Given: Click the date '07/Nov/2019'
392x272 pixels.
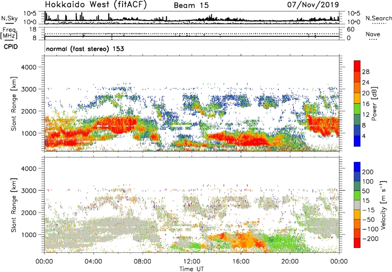Looking at the screenshot, I should click(313, 4).
